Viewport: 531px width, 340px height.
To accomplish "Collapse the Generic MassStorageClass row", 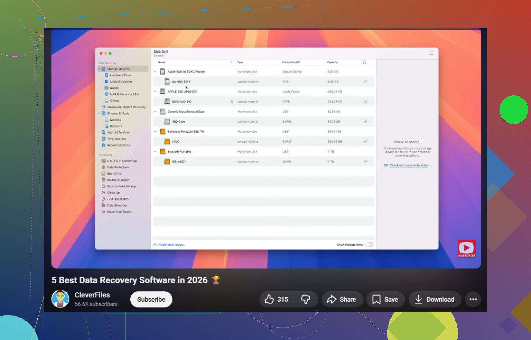I will tap(155, 112).
